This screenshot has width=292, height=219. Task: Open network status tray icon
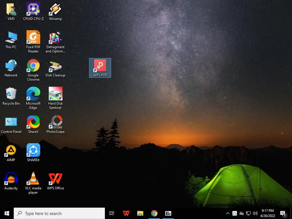tap(248, 213)
